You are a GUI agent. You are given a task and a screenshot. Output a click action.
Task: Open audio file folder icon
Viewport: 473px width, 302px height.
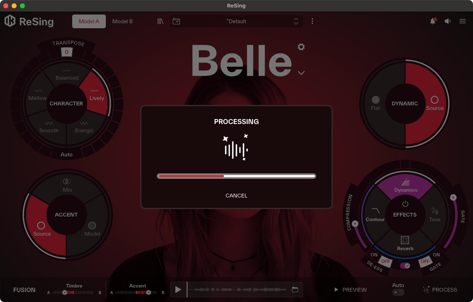[295, 290]
